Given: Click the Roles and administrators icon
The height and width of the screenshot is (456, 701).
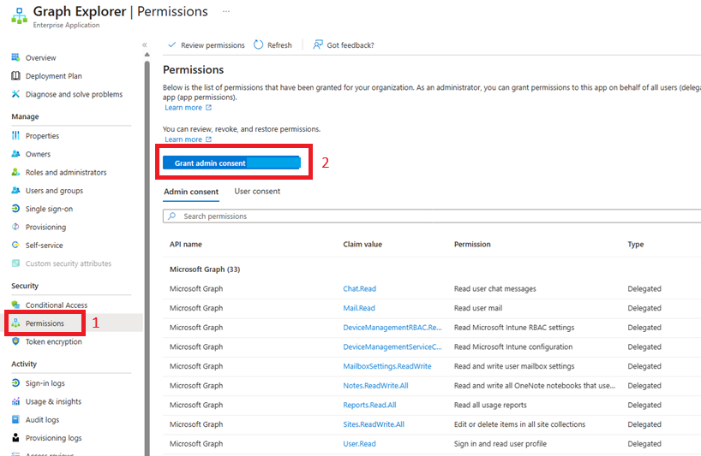Looking at the screenshot, I should [x=15, y=172].
